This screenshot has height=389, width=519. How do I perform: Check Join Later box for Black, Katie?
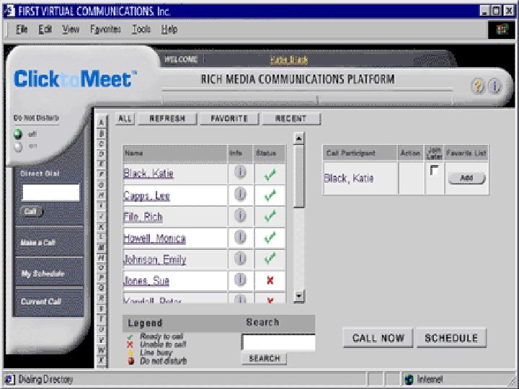tap(434, 170)
